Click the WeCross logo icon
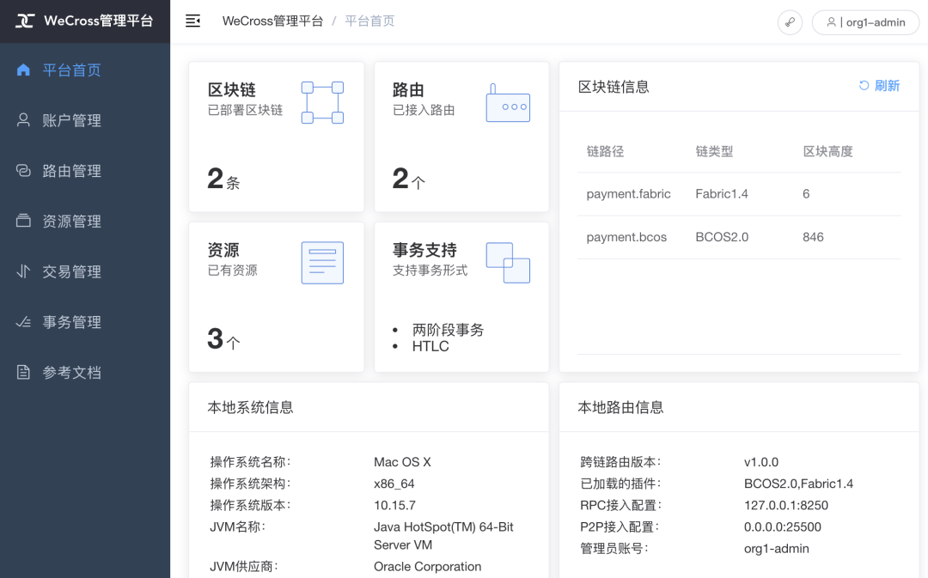 point(24,21)
